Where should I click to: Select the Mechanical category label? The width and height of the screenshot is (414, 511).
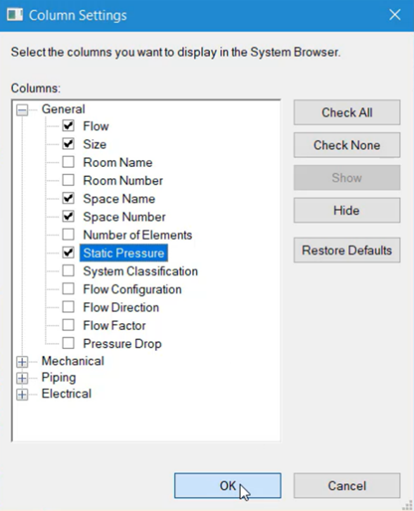point(73,361)
